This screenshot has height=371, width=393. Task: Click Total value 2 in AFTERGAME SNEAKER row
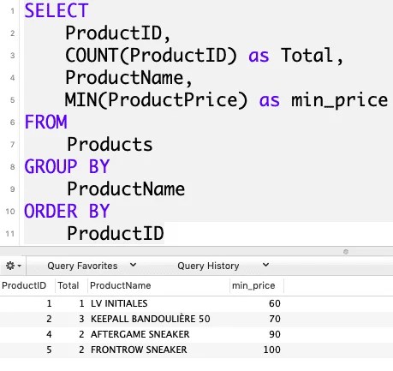(81, 334)
